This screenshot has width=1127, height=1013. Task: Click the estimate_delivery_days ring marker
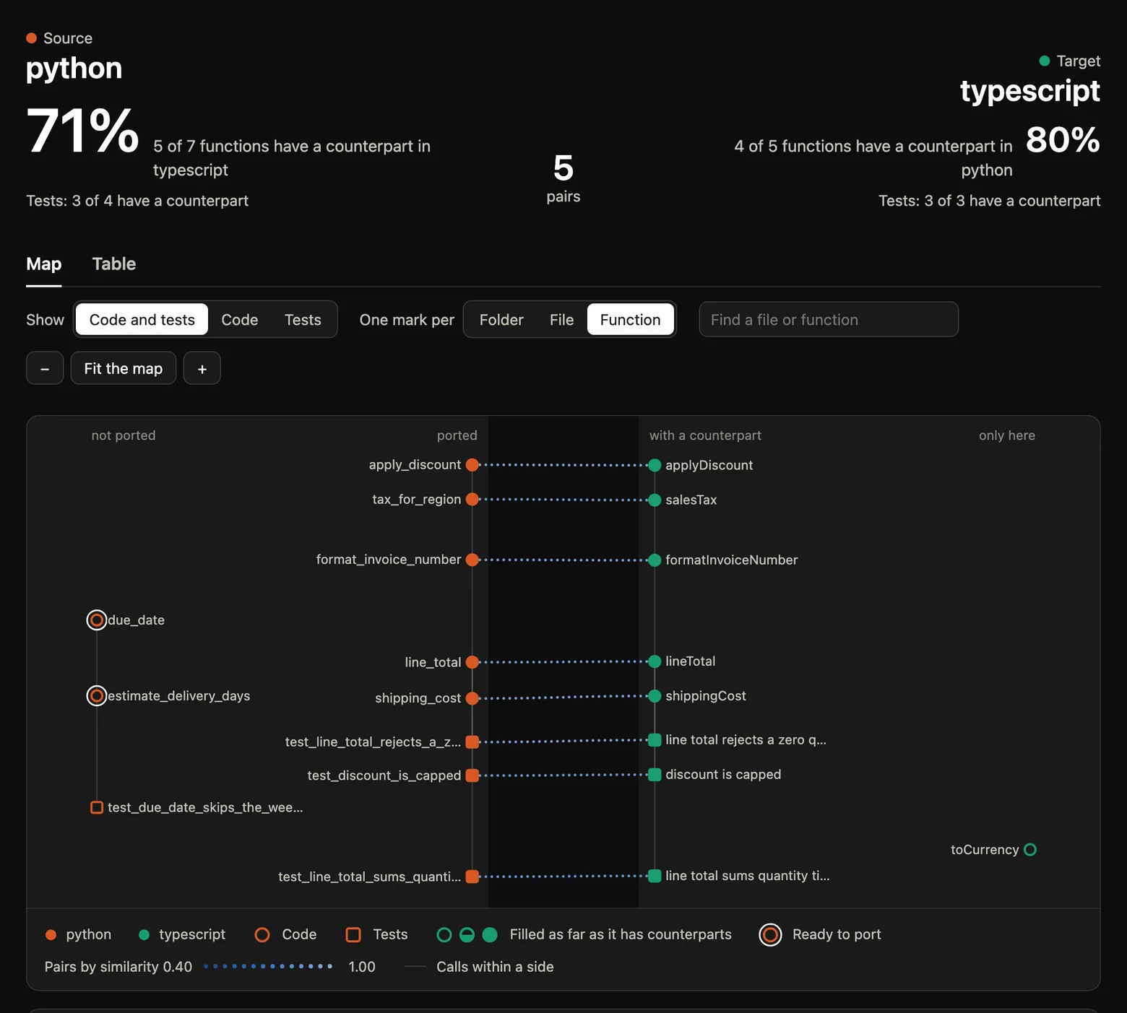96,695
